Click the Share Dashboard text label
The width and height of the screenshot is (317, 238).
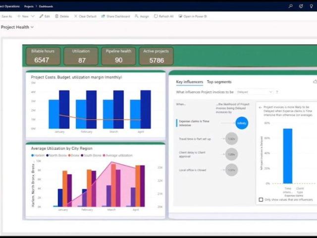tap(118, 16)
